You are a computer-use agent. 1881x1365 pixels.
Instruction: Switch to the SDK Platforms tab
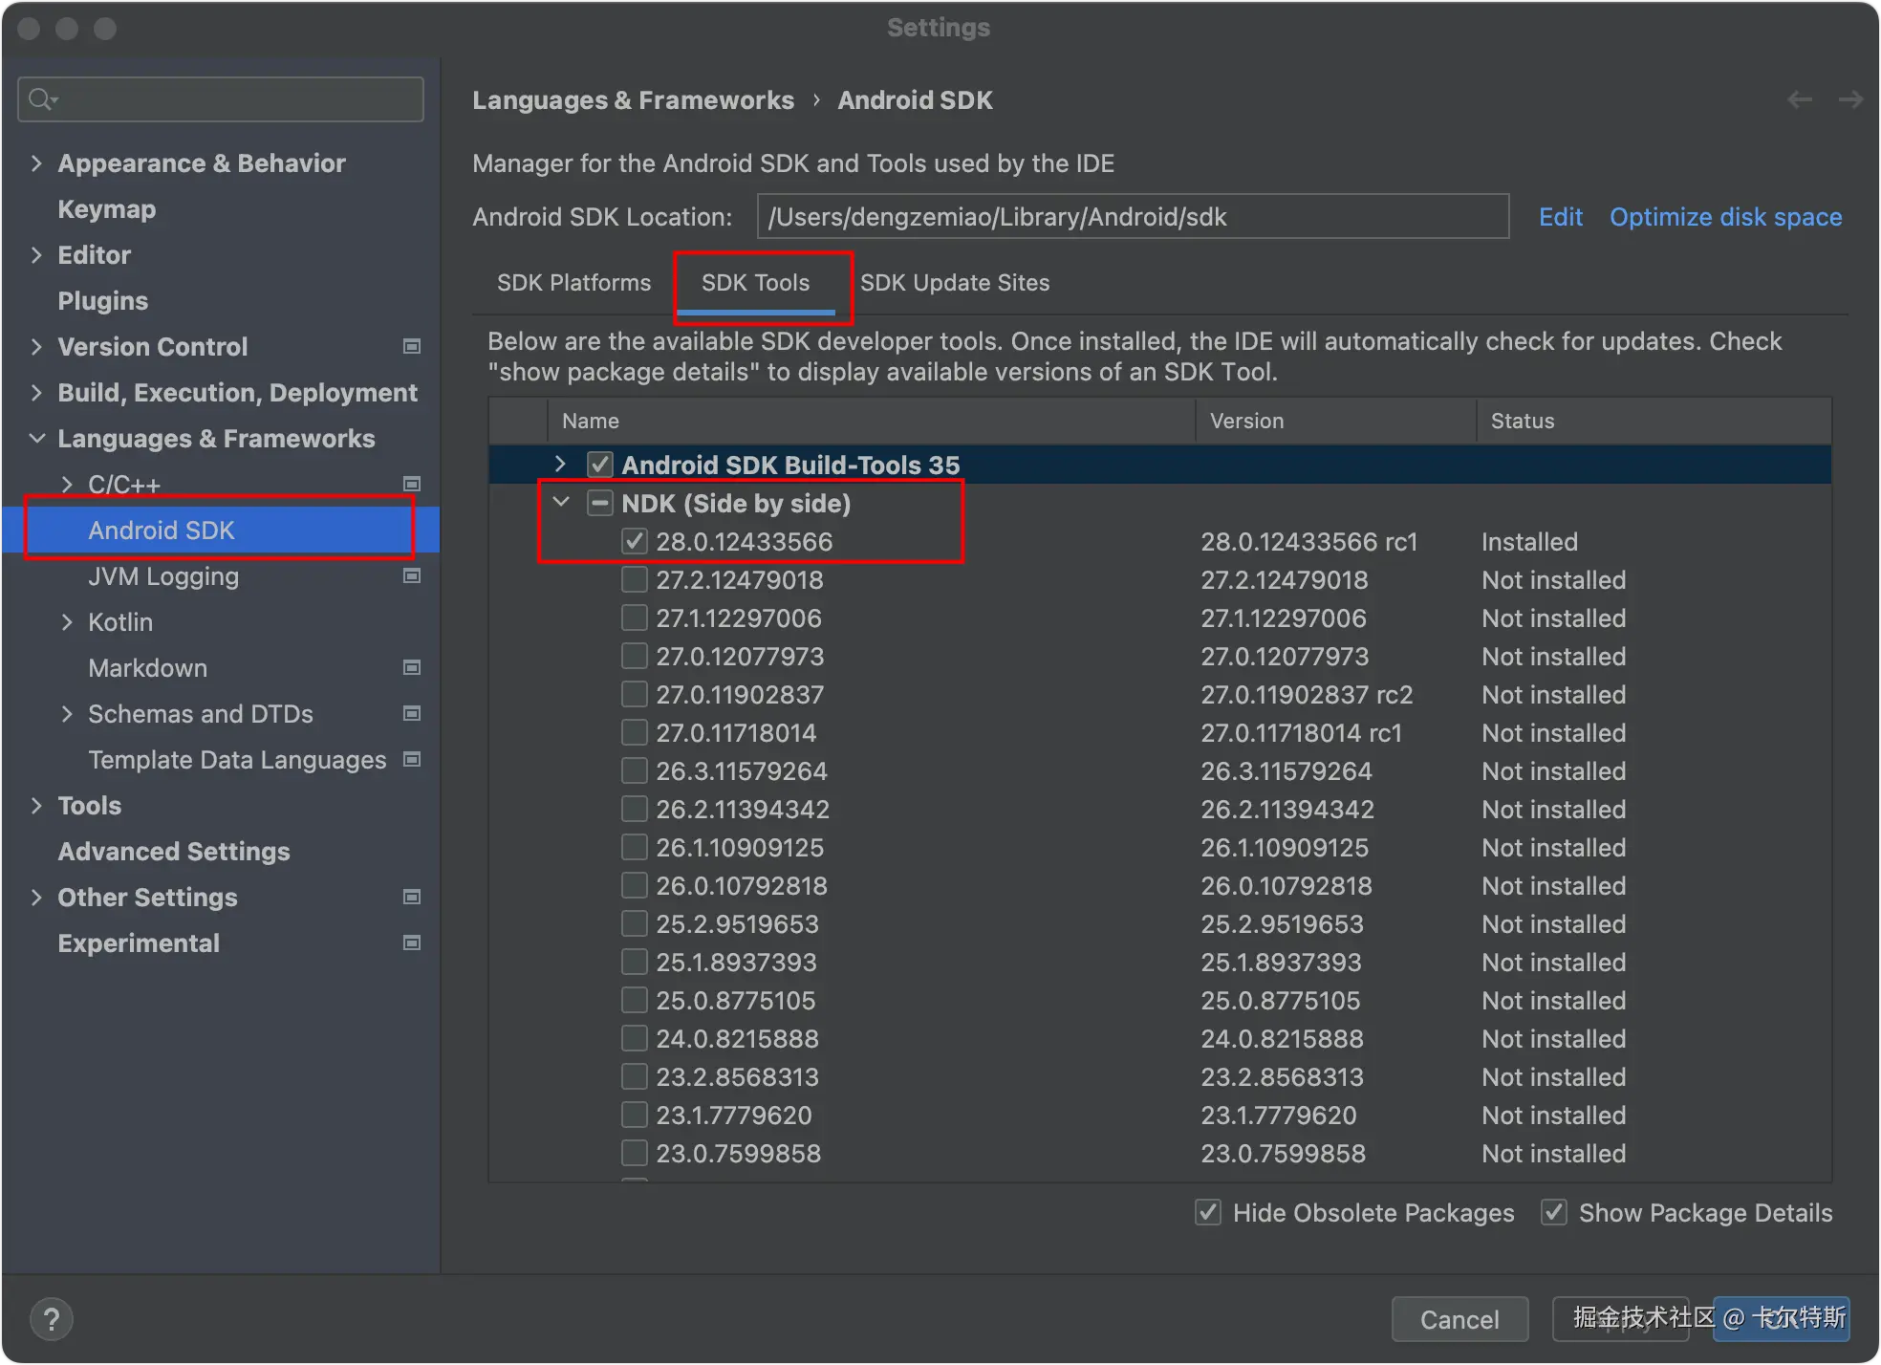pyautogui.click(x=573, y=283)
